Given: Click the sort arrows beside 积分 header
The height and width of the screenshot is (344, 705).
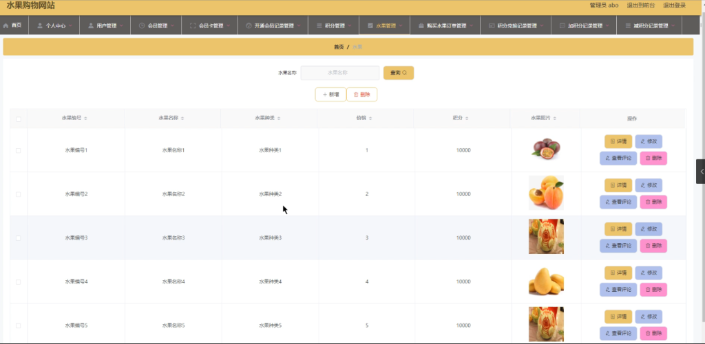Looking at the screenshot, I should (467, 118).
